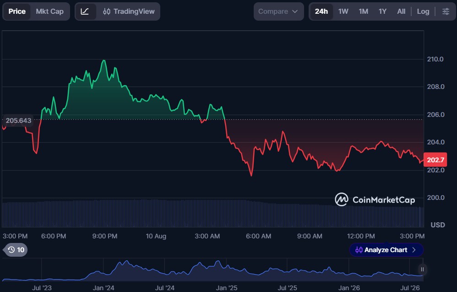
Task: Click the 9:00 PM time axis label
Action: (104, 236)
